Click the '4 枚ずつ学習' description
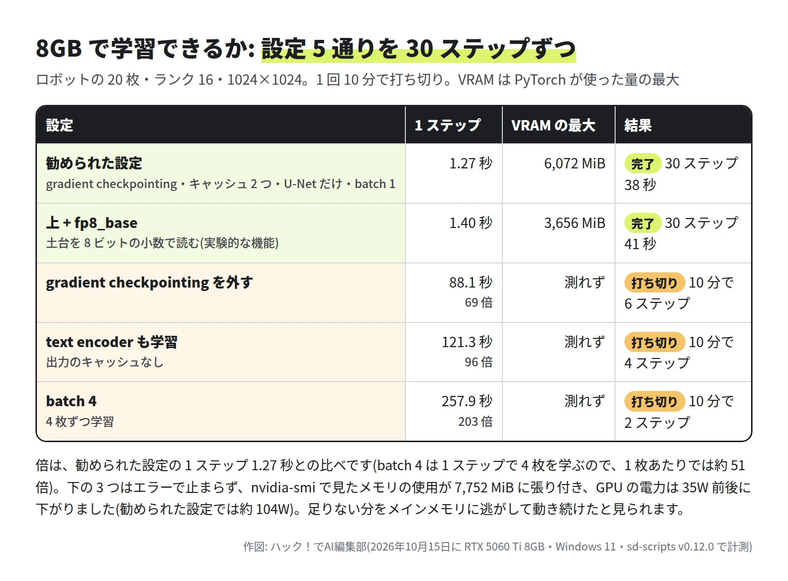The width and height of the screenshot is (788, 581). pos(80,421)
